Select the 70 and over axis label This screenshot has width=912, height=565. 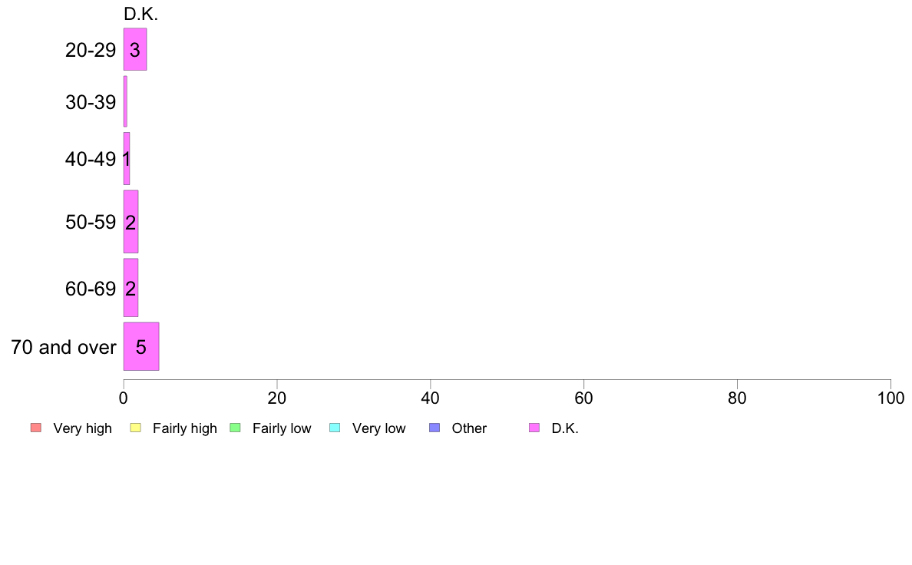pyautogui.click(x=64, y=348)
